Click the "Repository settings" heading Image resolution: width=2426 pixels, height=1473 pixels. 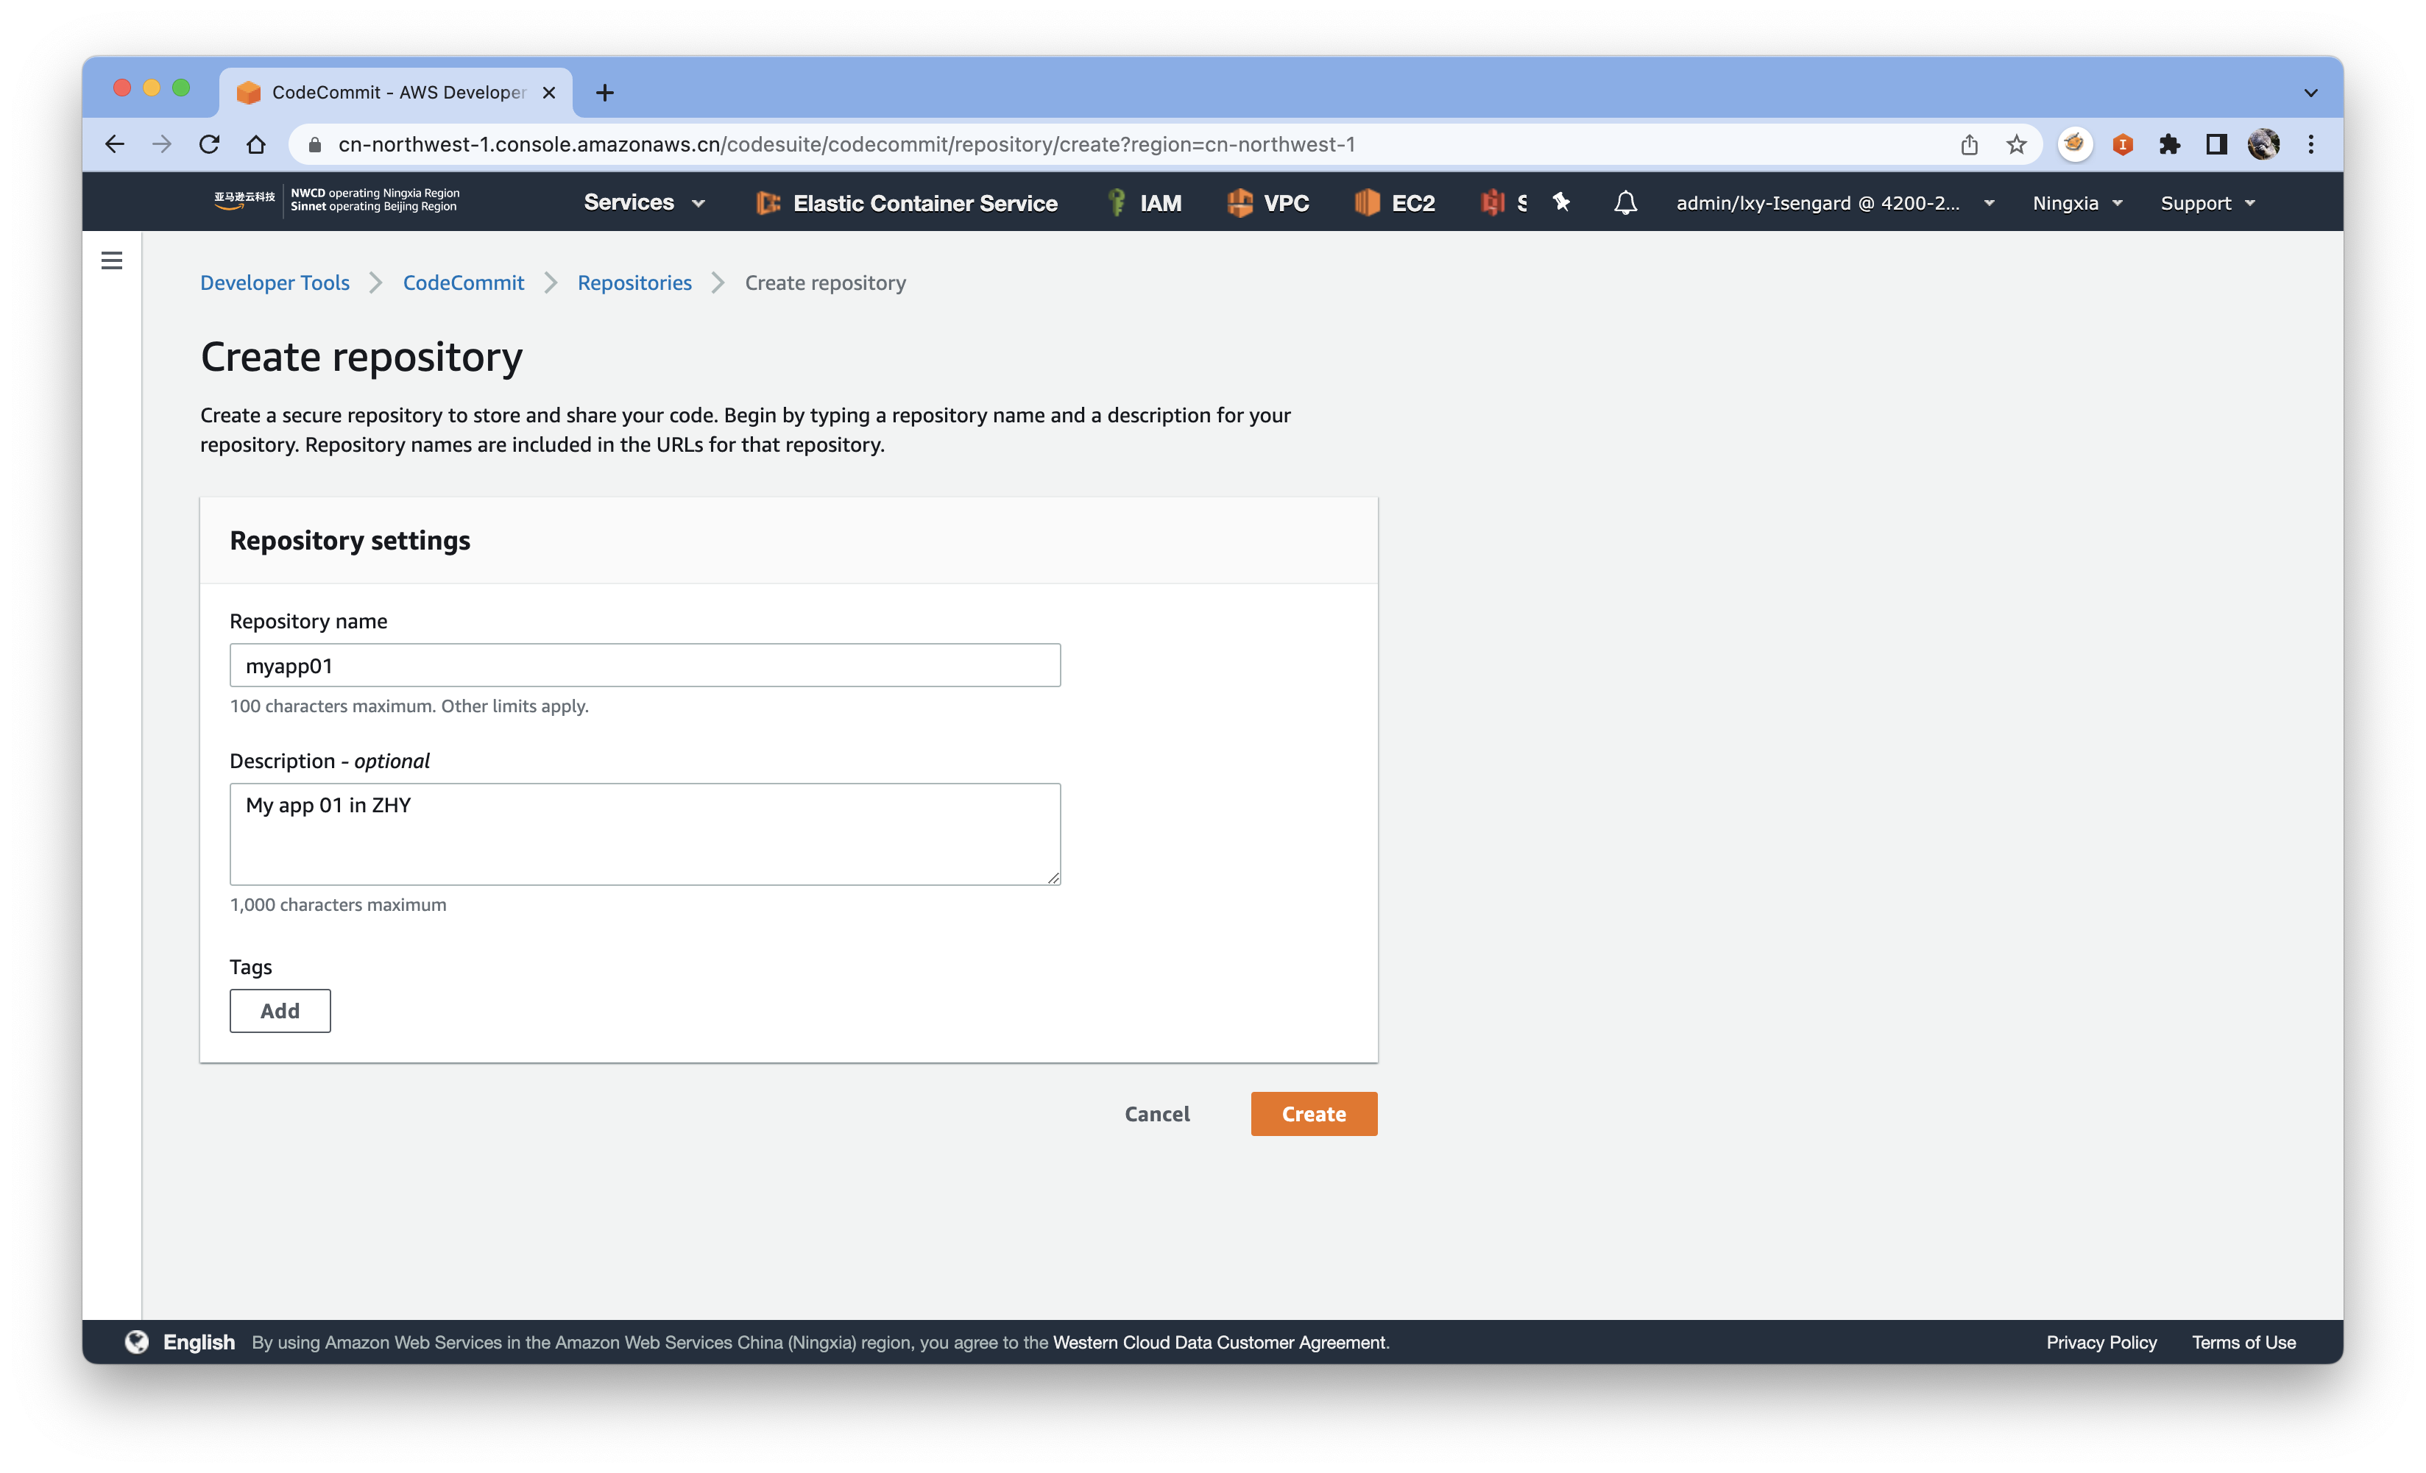[x=350, y=540]
